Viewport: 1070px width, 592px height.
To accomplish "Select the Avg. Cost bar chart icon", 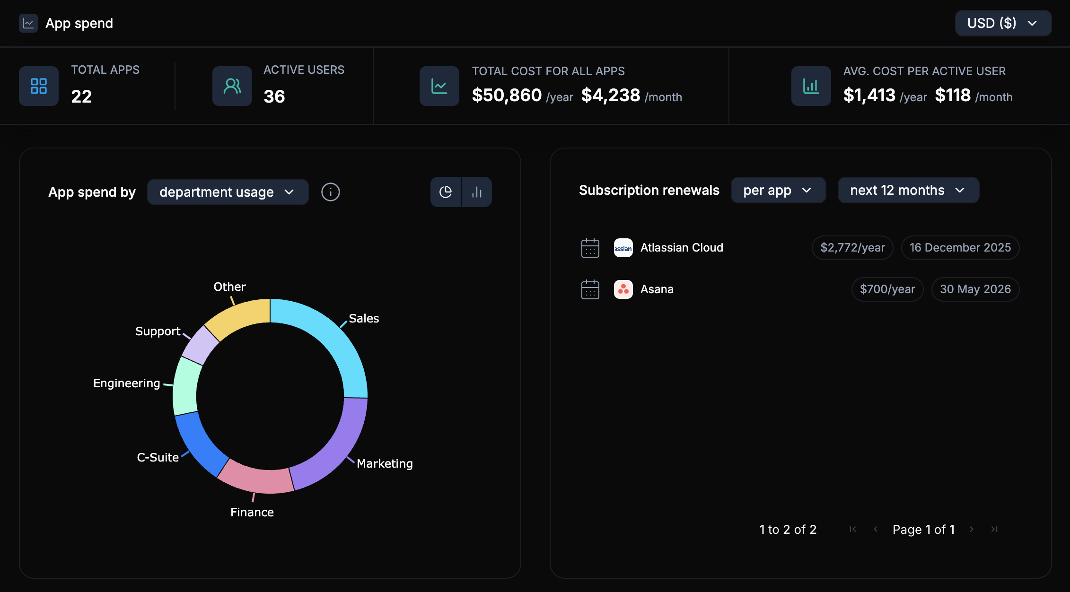I will pyautogui.click(x=811, y=86).
